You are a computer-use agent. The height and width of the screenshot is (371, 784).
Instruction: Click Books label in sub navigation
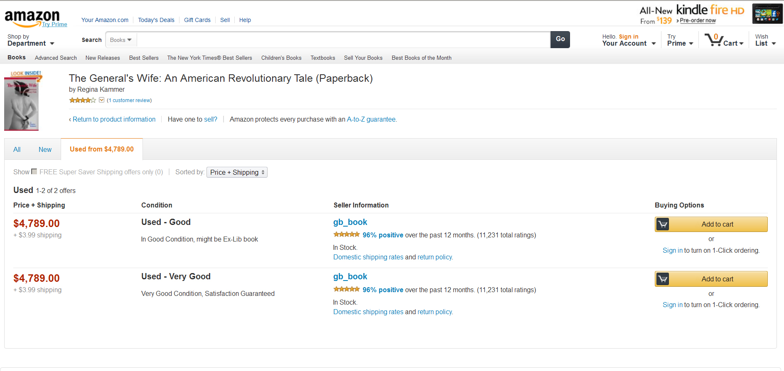17,57
